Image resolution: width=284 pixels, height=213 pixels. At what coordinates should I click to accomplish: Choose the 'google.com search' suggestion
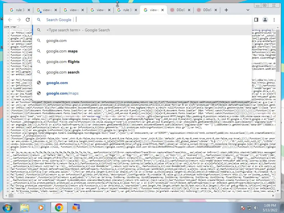[142, 72]
